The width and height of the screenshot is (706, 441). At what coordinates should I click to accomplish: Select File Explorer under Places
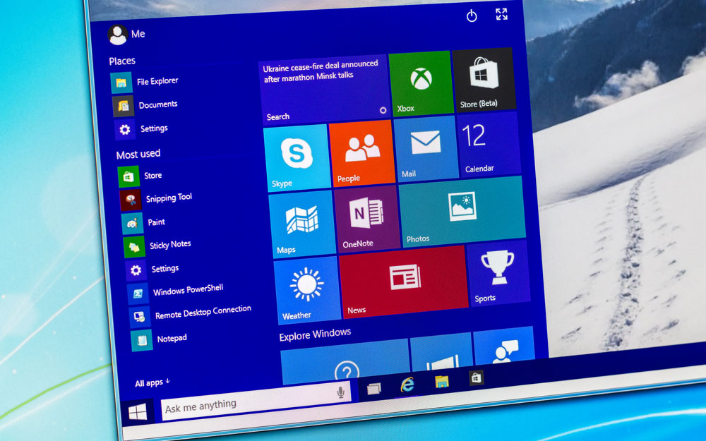click(x=157, y=82)
